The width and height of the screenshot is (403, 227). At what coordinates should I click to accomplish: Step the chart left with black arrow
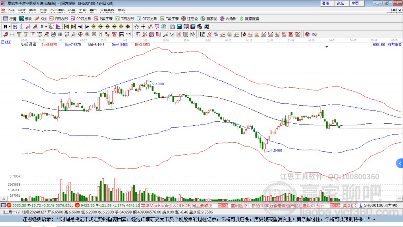tap(80, 27)
